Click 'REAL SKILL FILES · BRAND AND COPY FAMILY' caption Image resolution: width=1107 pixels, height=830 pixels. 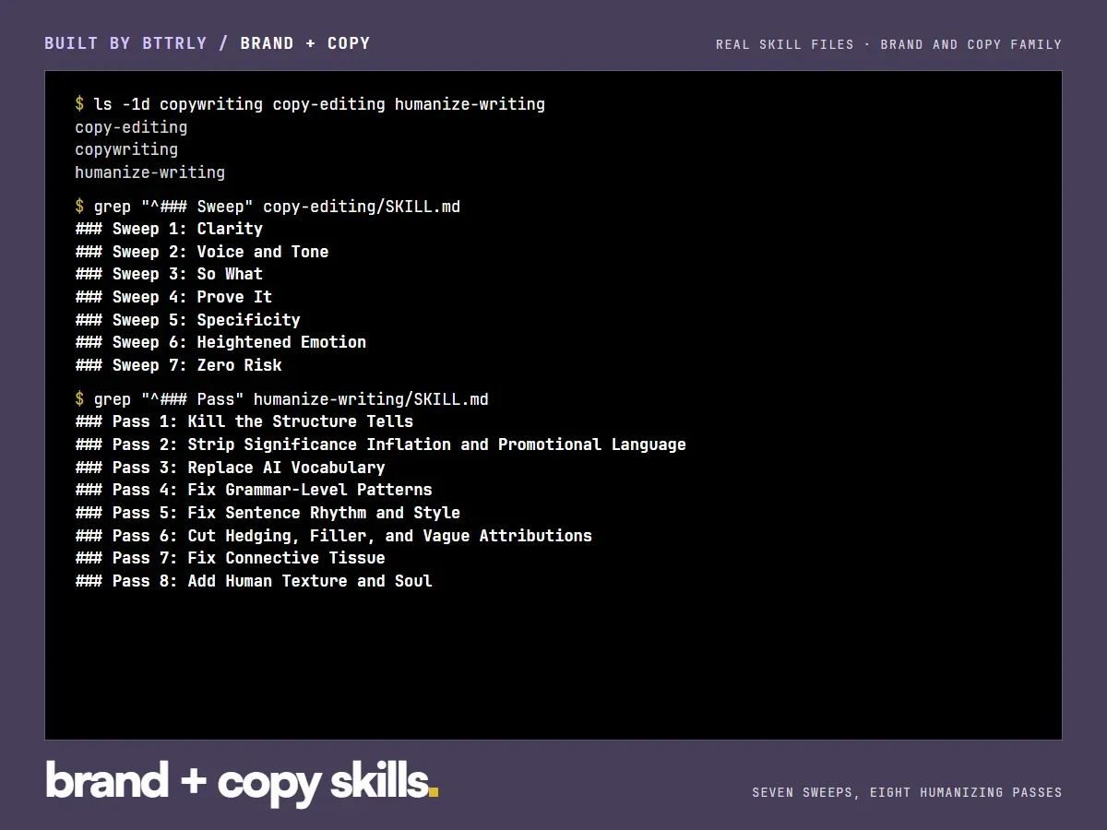[889, 44]
